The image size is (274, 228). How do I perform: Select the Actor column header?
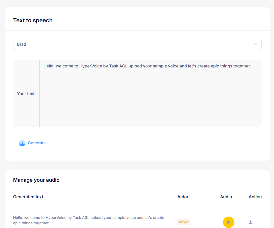183,197
